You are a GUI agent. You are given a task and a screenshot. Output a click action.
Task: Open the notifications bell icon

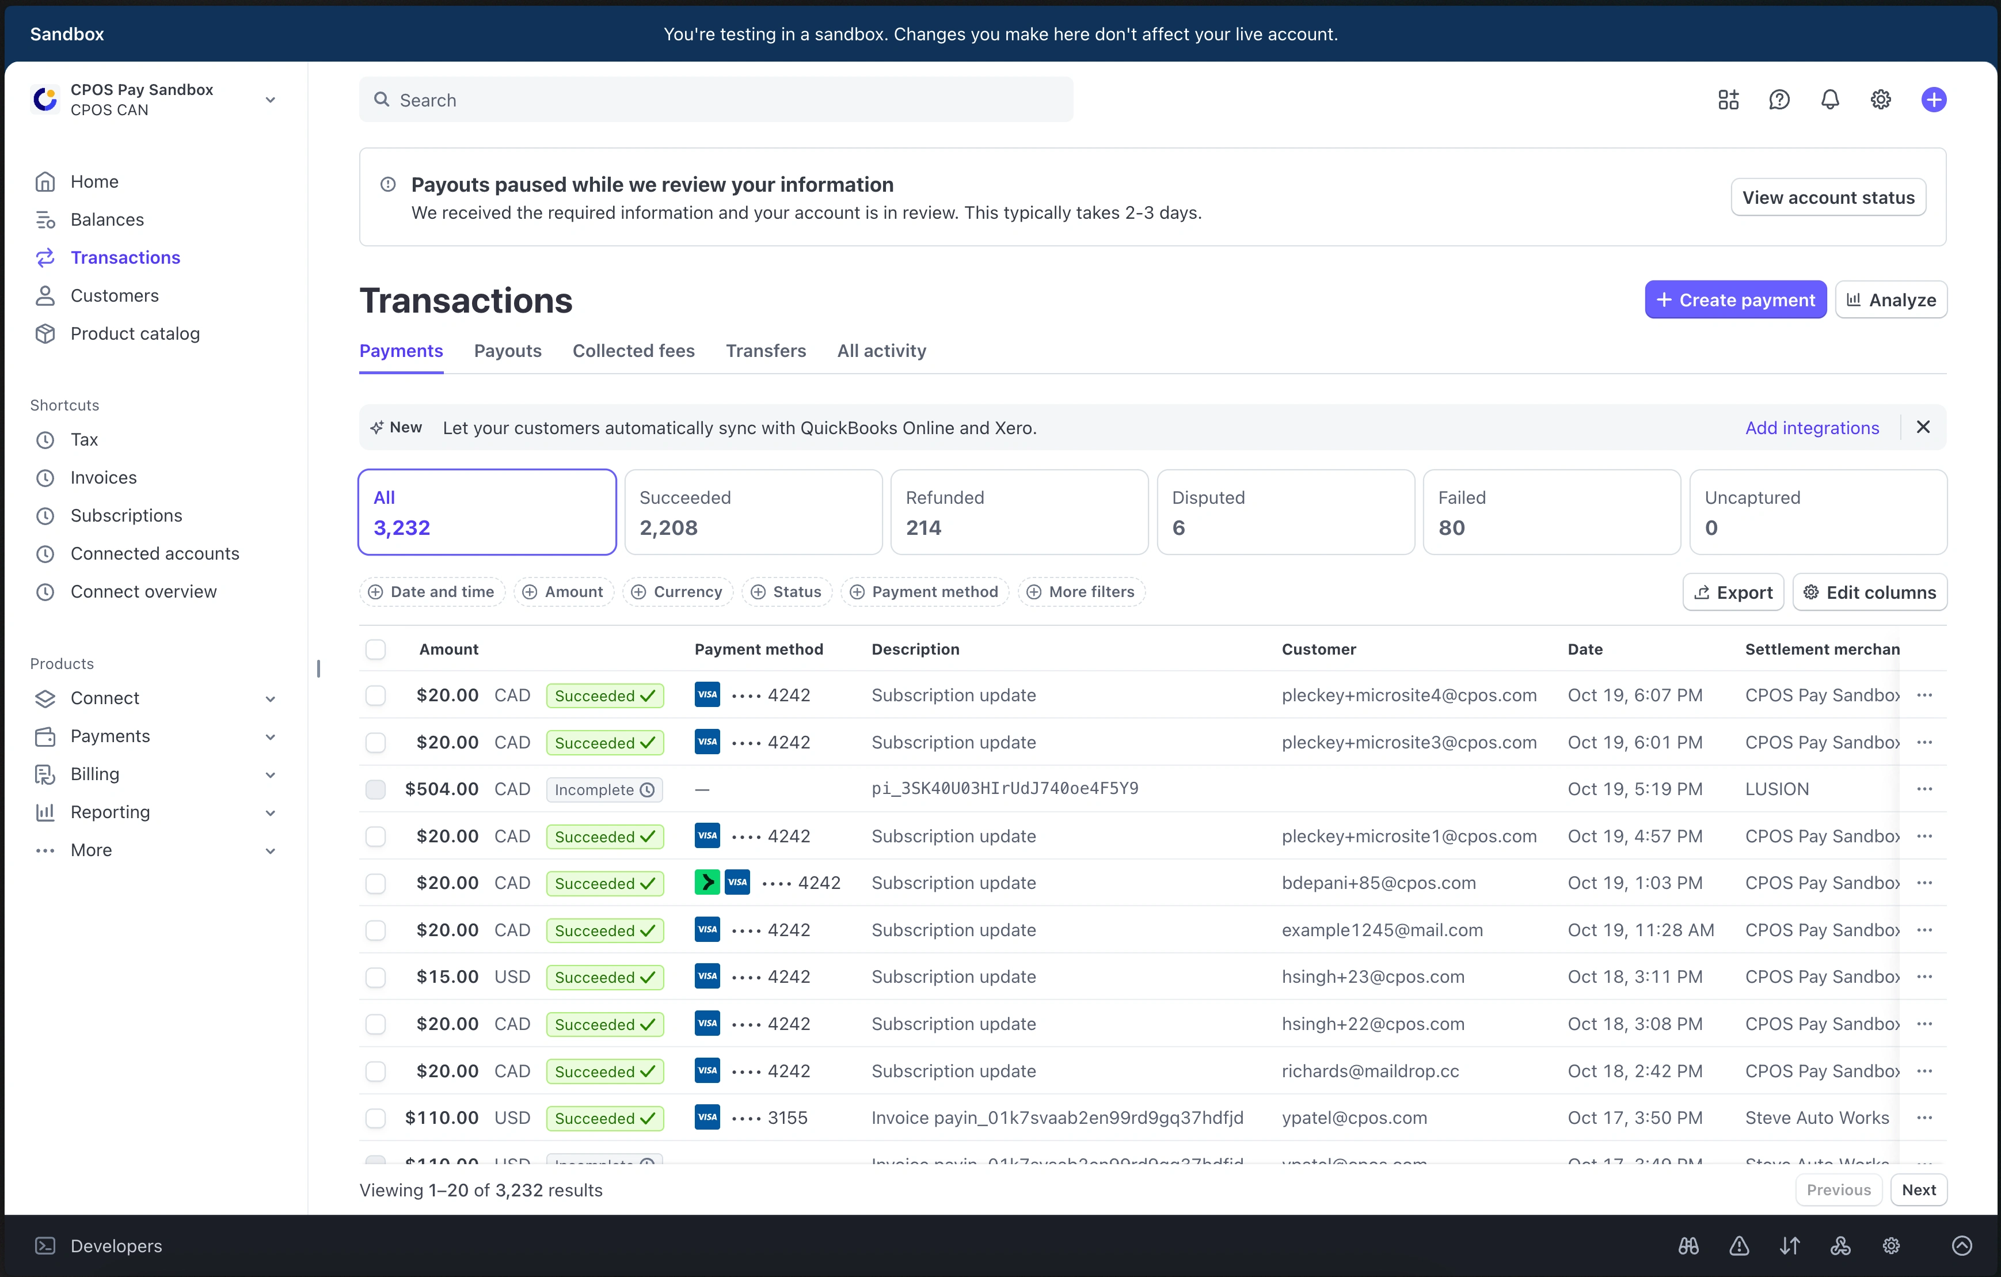point(1830,100)
